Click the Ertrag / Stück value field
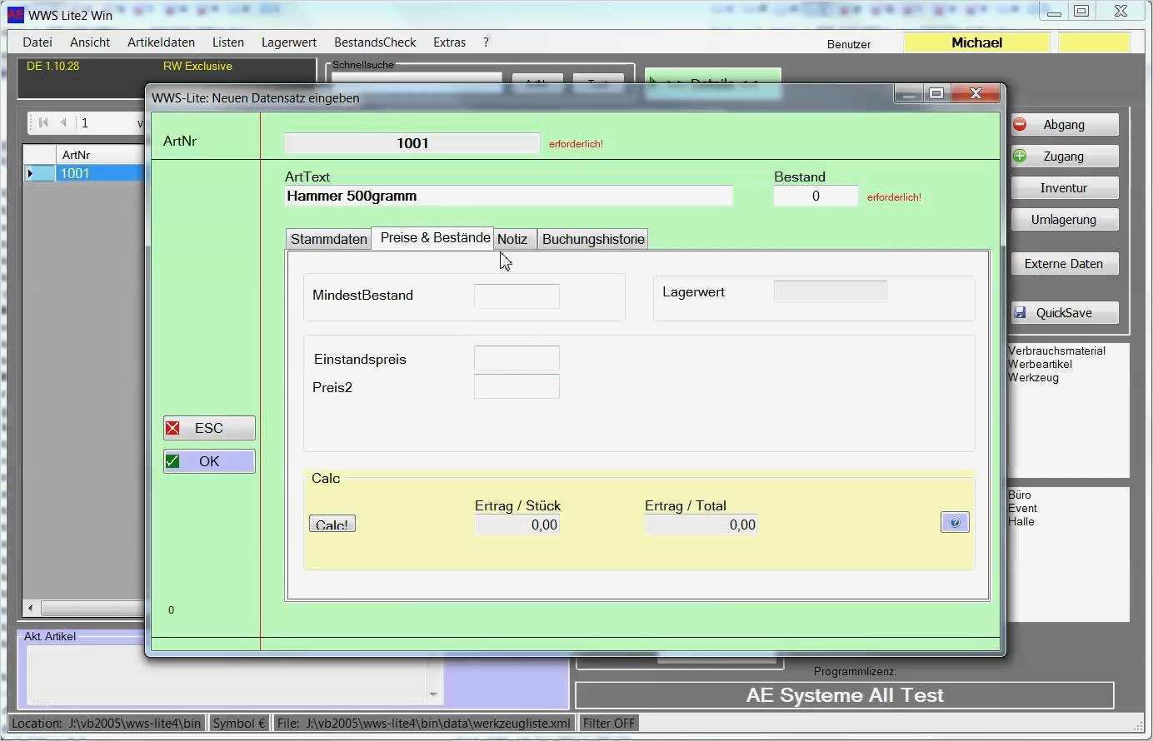The image size is (1153, 741). 517,525
